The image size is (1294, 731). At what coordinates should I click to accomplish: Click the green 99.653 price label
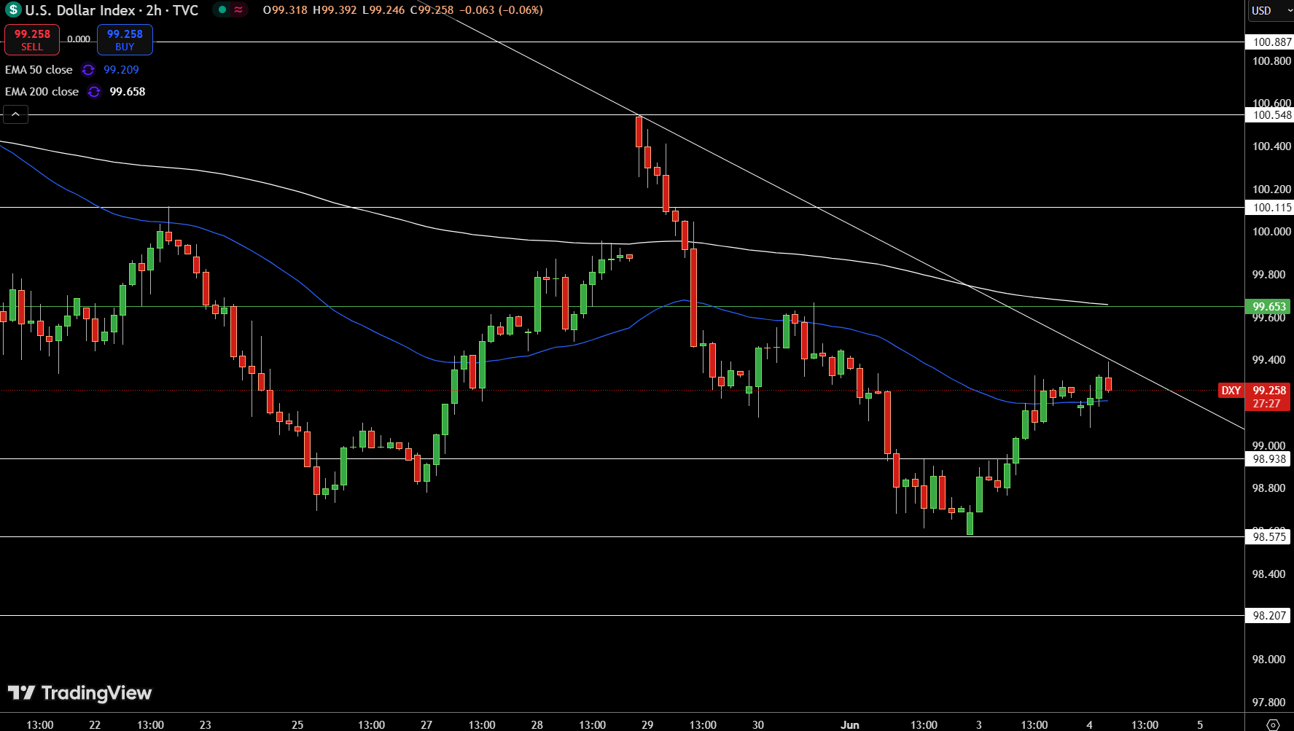click(1268, 307)
